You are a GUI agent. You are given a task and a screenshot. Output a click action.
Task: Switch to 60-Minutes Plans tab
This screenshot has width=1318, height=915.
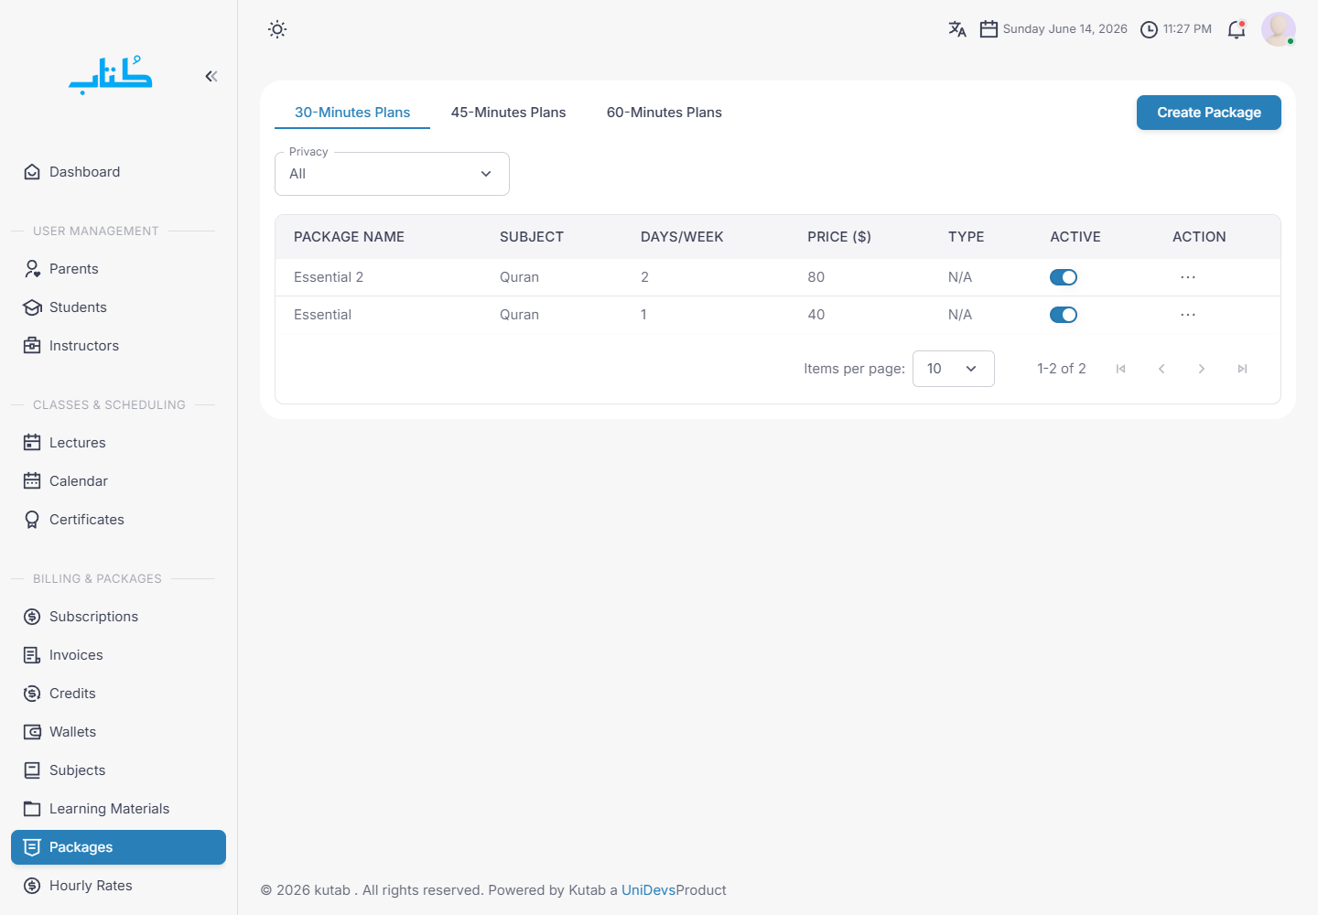coord(664,113)
